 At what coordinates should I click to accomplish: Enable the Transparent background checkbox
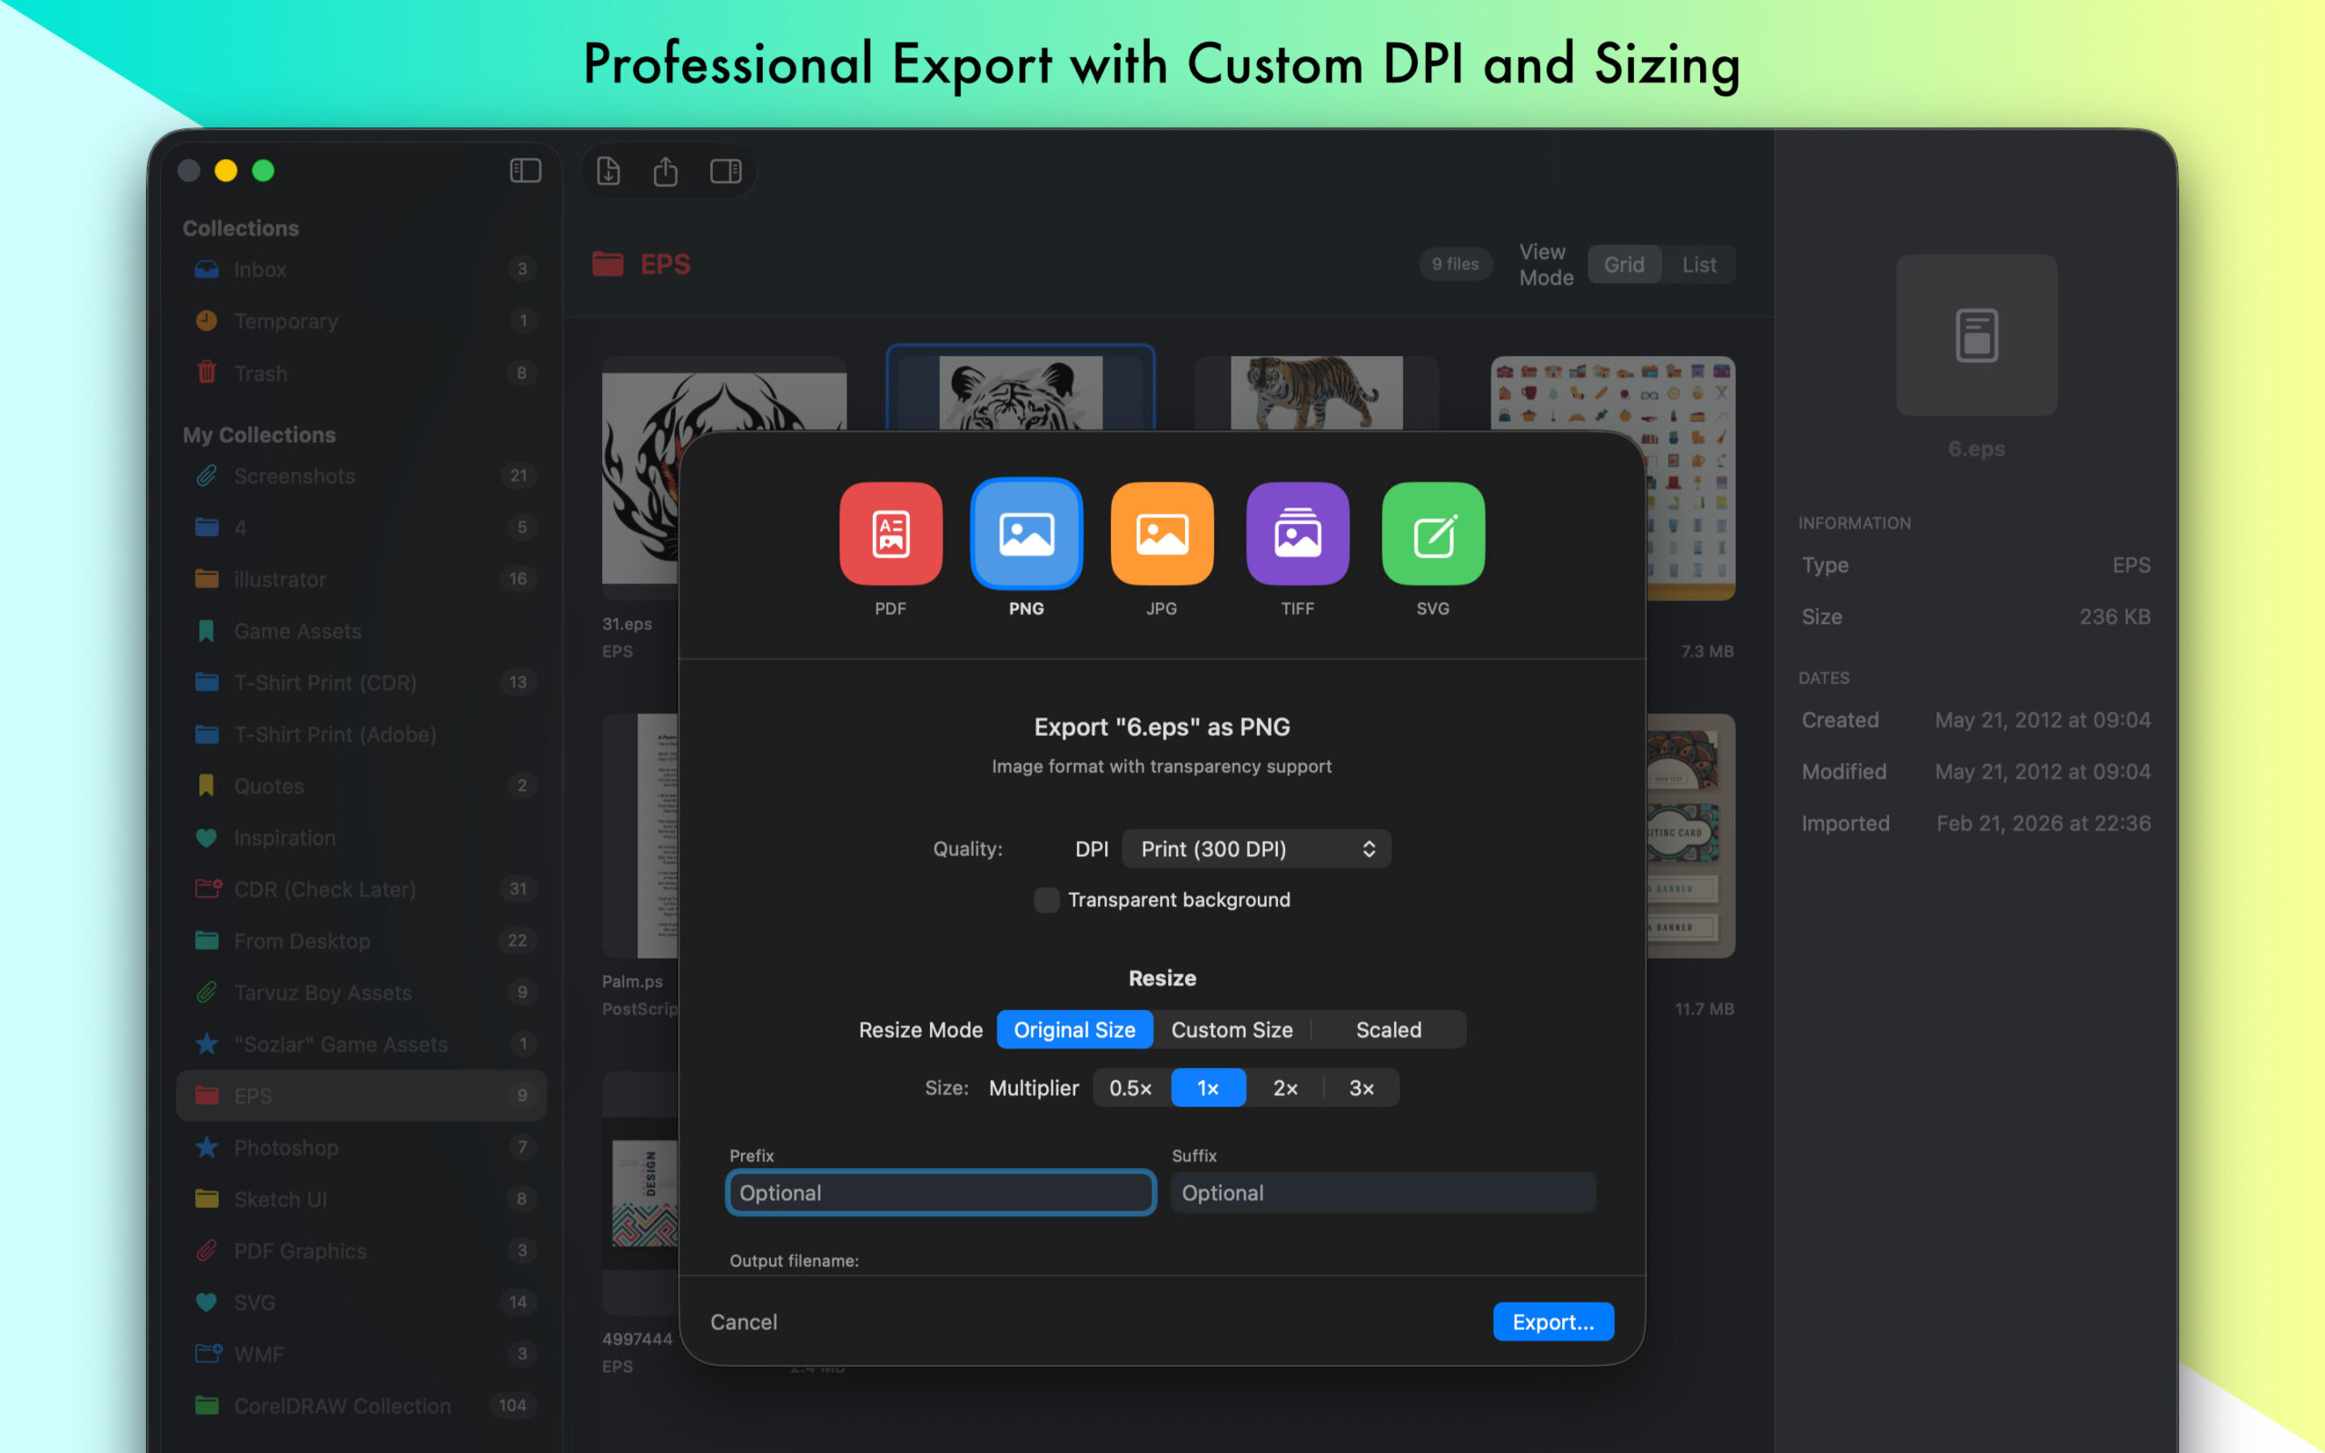tap(1046, 899)
